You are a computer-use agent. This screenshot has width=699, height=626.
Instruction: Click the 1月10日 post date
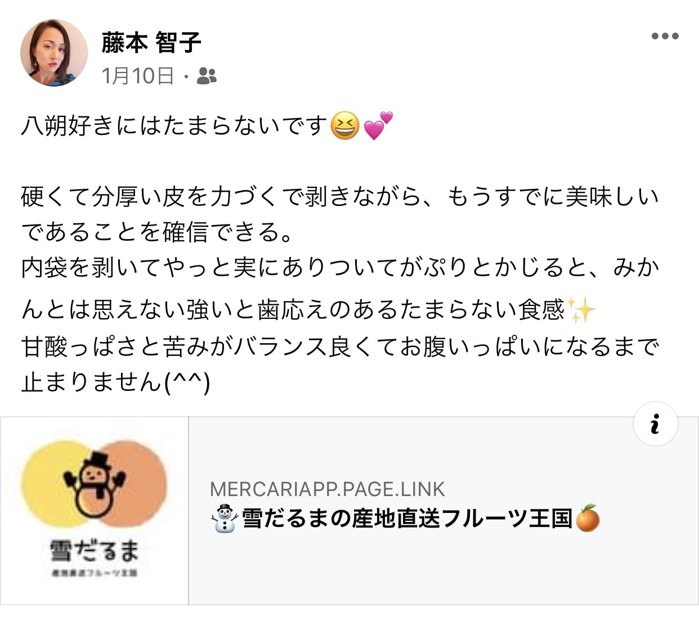138,76
